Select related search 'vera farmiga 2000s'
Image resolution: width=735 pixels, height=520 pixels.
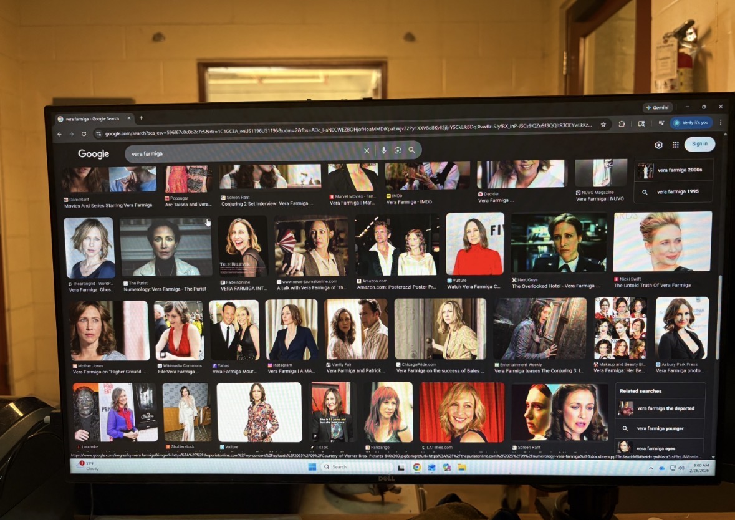673,170
